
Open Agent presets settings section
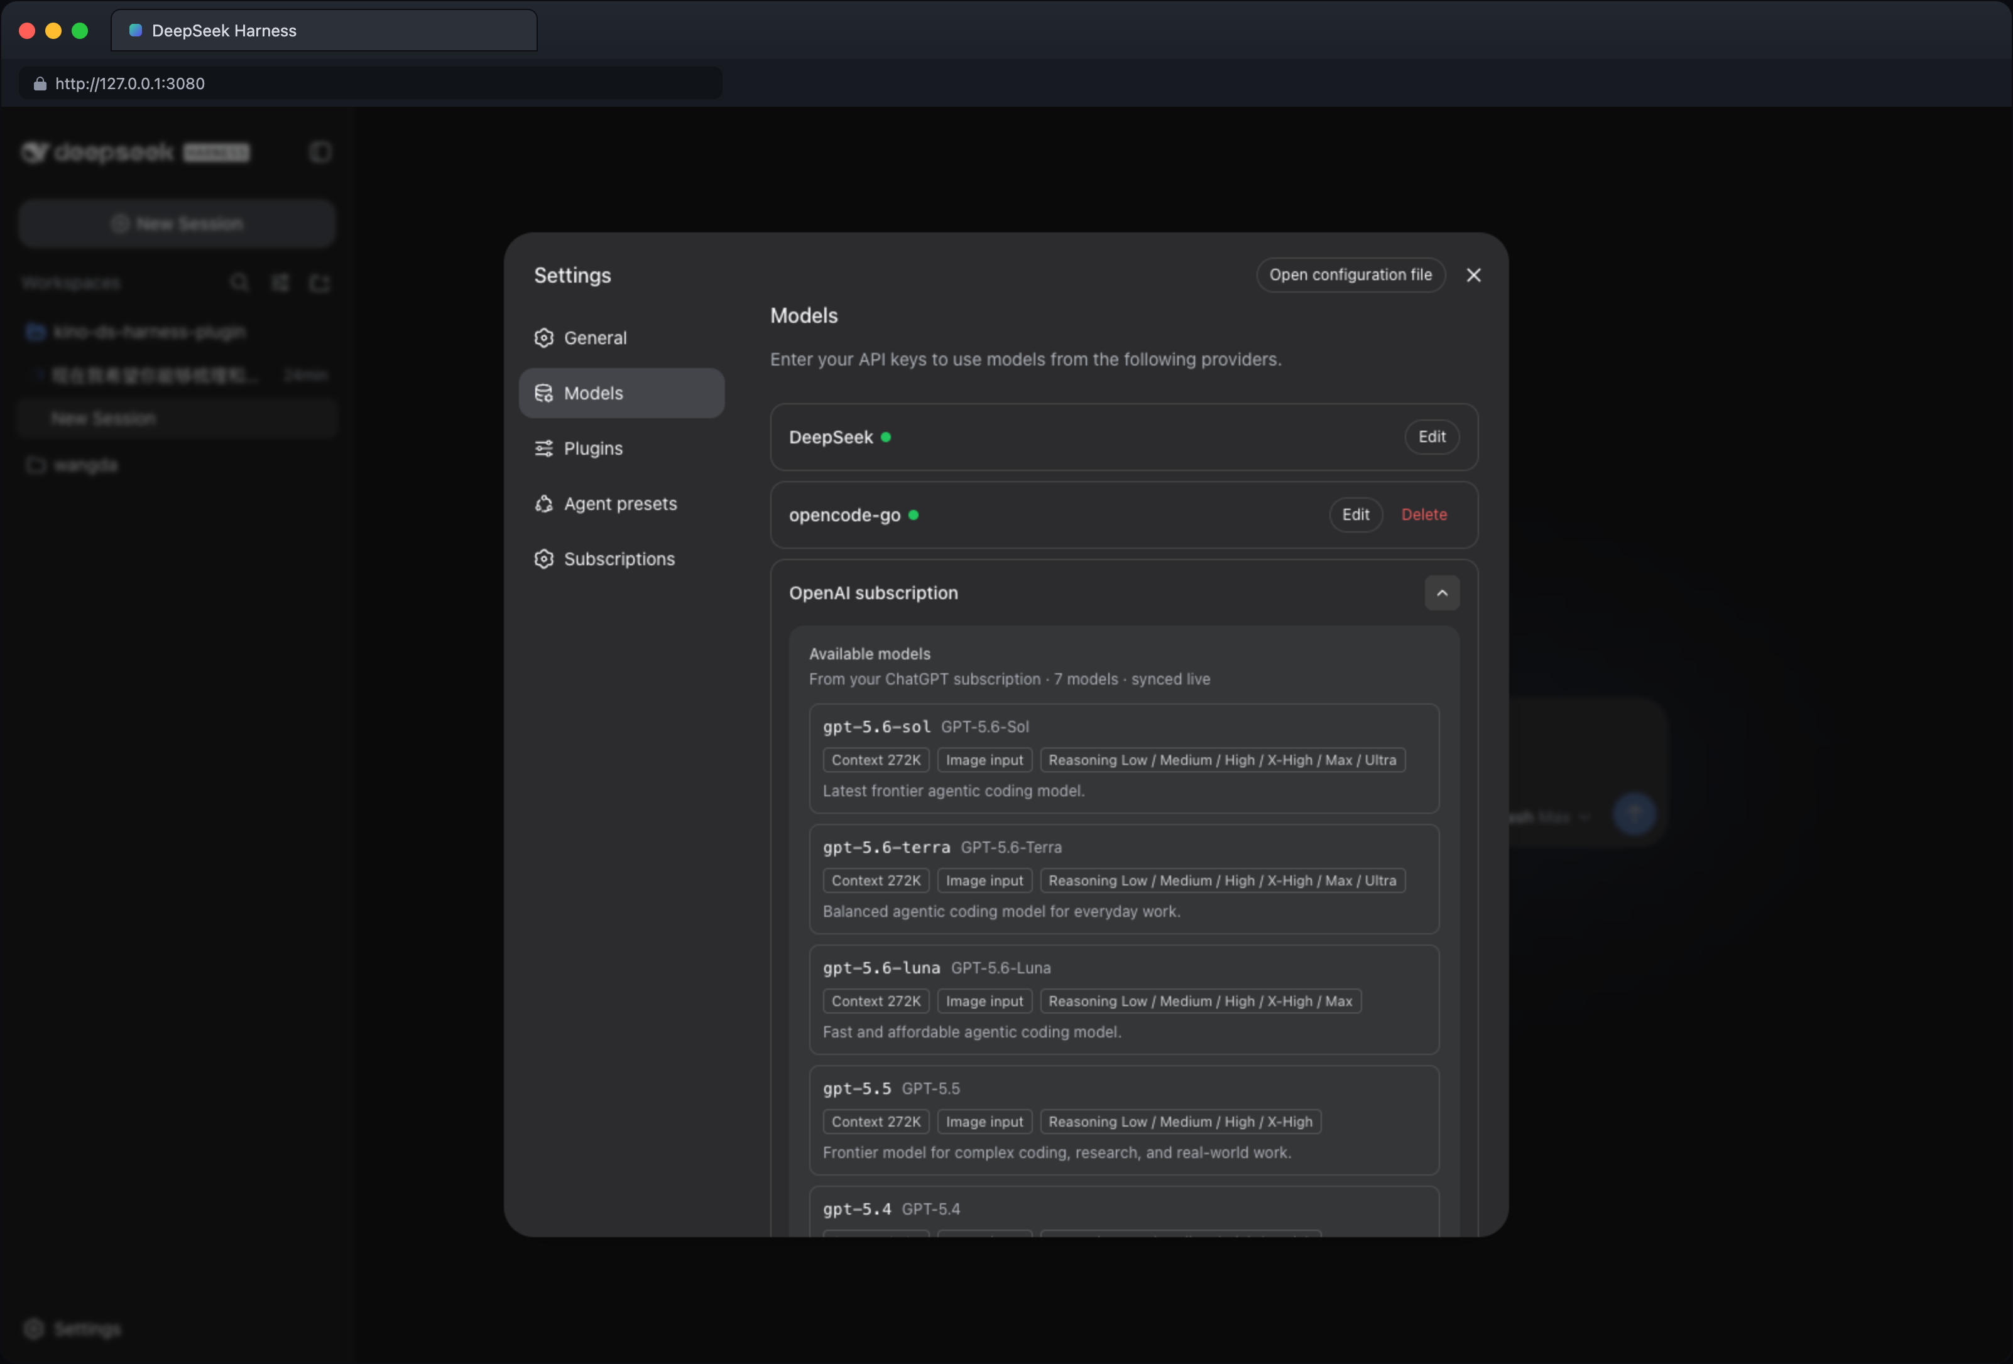point(621,504)
